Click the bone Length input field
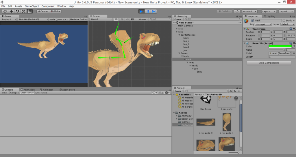This screenshot has height=157, width=296. [x=282, y=57]
